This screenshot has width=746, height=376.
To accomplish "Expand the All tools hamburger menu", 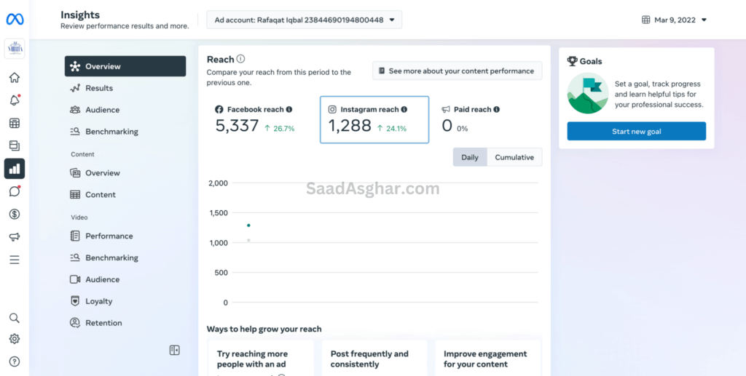I will 15,260.
